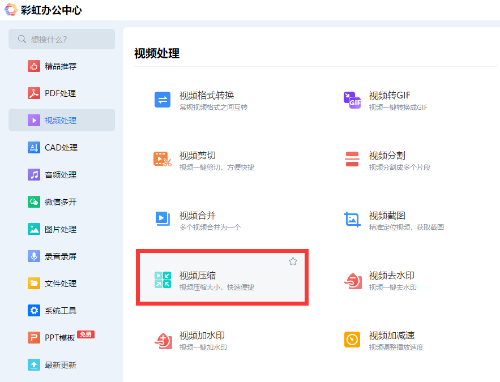The width and height of the screenshot is (500, 382).
Task: Click the 视频分割 red bars icon
Action: [x=352, y=159]
